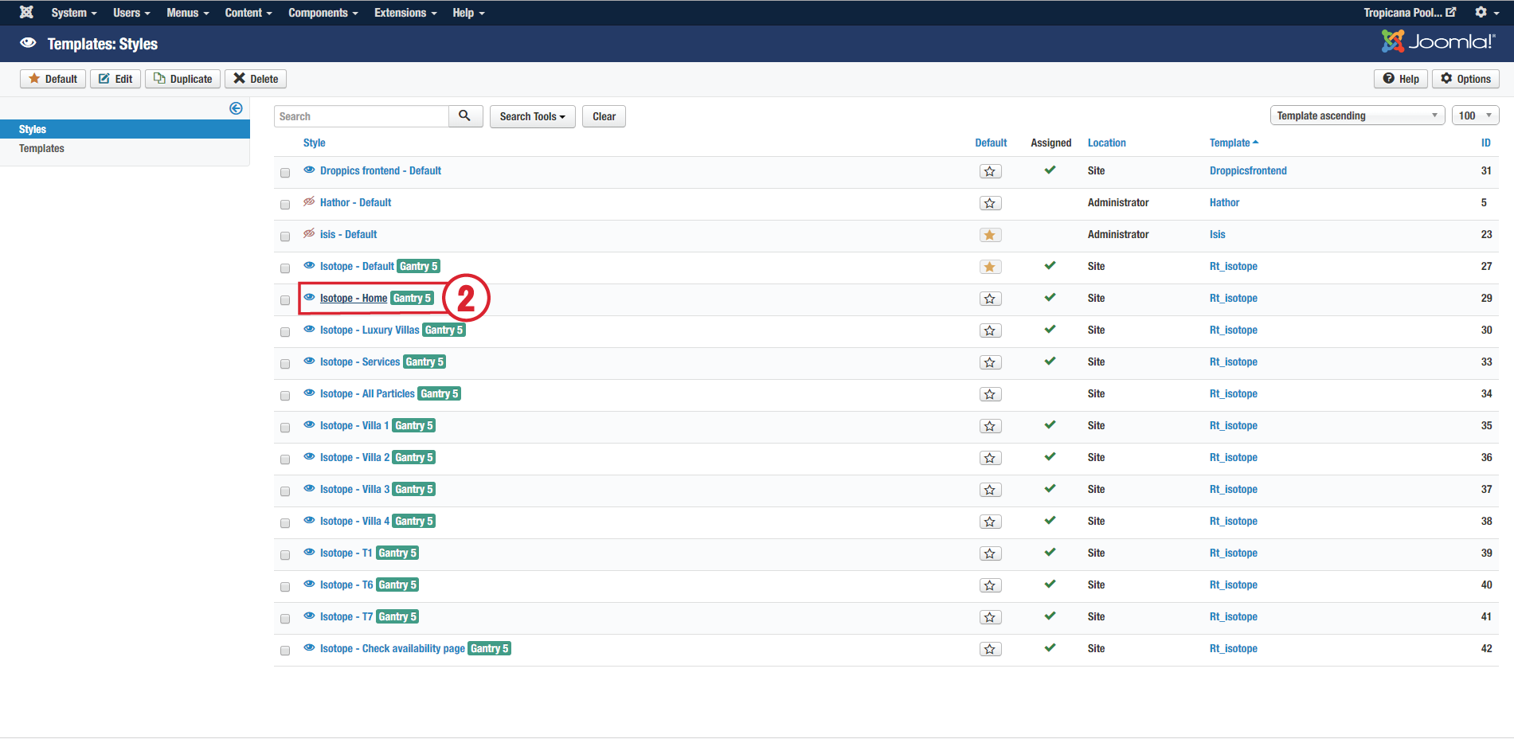Preview Isotope - Check availability page eye icon
This screenshot has height=739, width=1514.
point(309,647)
